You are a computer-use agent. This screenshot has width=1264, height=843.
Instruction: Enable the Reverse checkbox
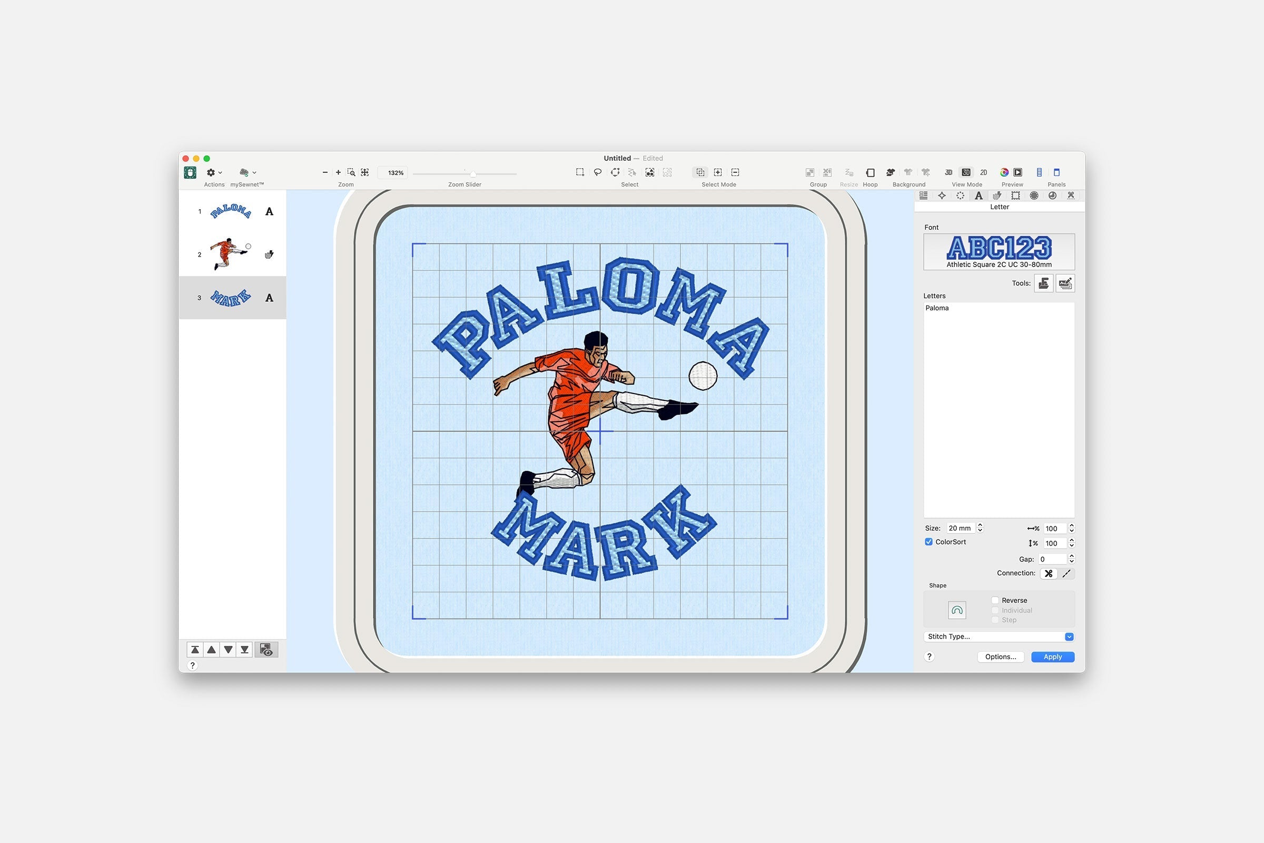coord(995,601)
